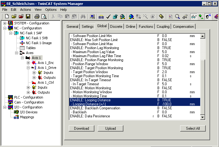Expand Outputs under Axis 1_Drive

(34, 78)
